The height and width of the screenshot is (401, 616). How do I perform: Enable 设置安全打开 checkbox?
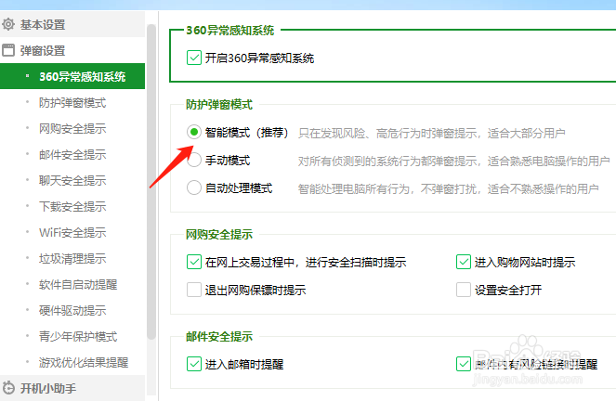(x=464, y=290)
